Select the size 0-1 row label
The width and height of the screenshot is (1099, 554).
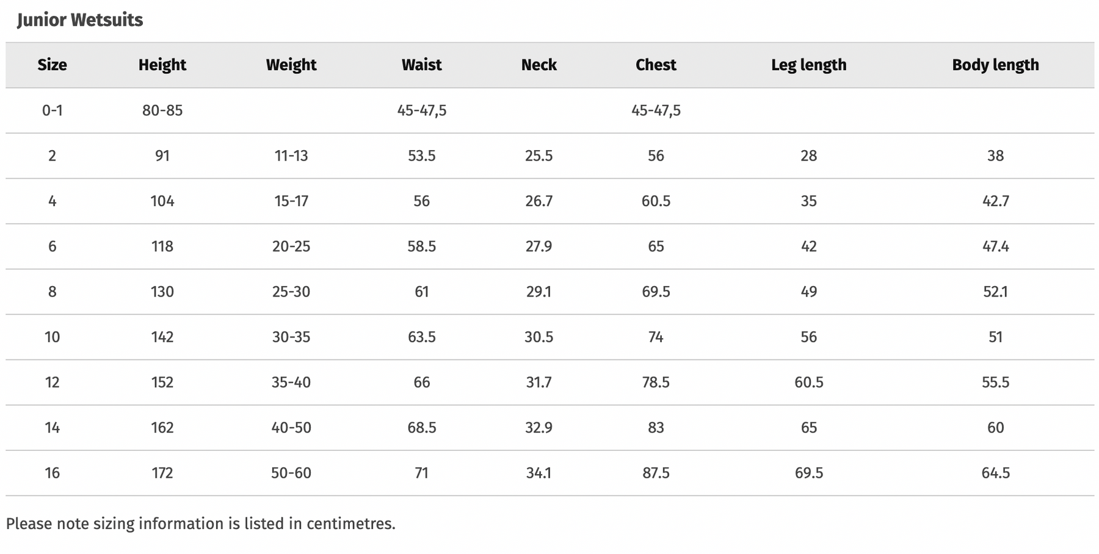(x=52, y=110)
